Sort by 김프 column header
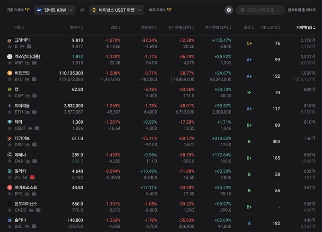 point(116,27)
